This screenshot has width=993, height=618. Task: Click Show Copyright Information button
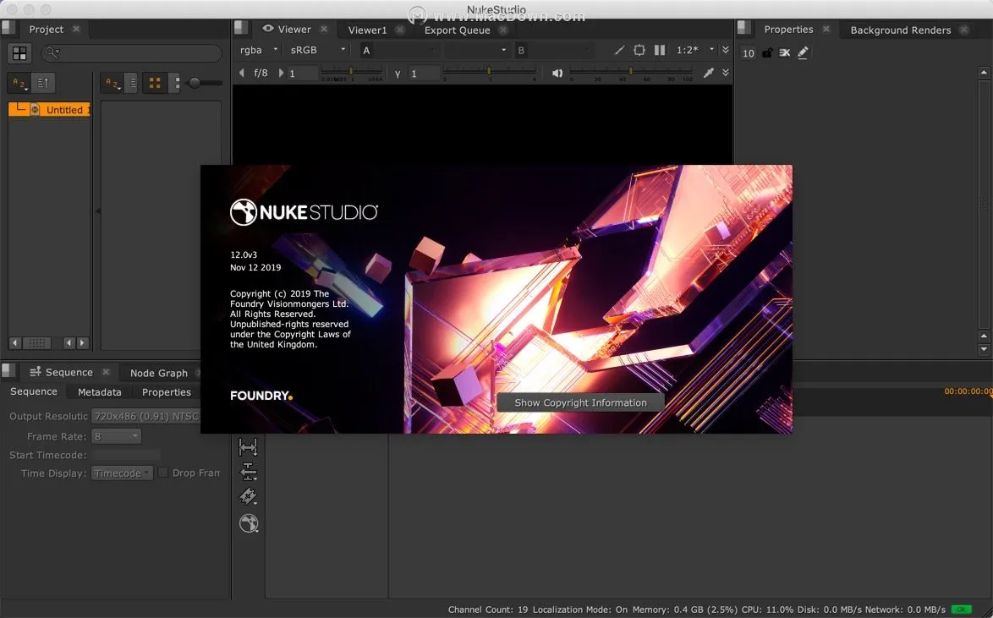click(x=581, y=402)
